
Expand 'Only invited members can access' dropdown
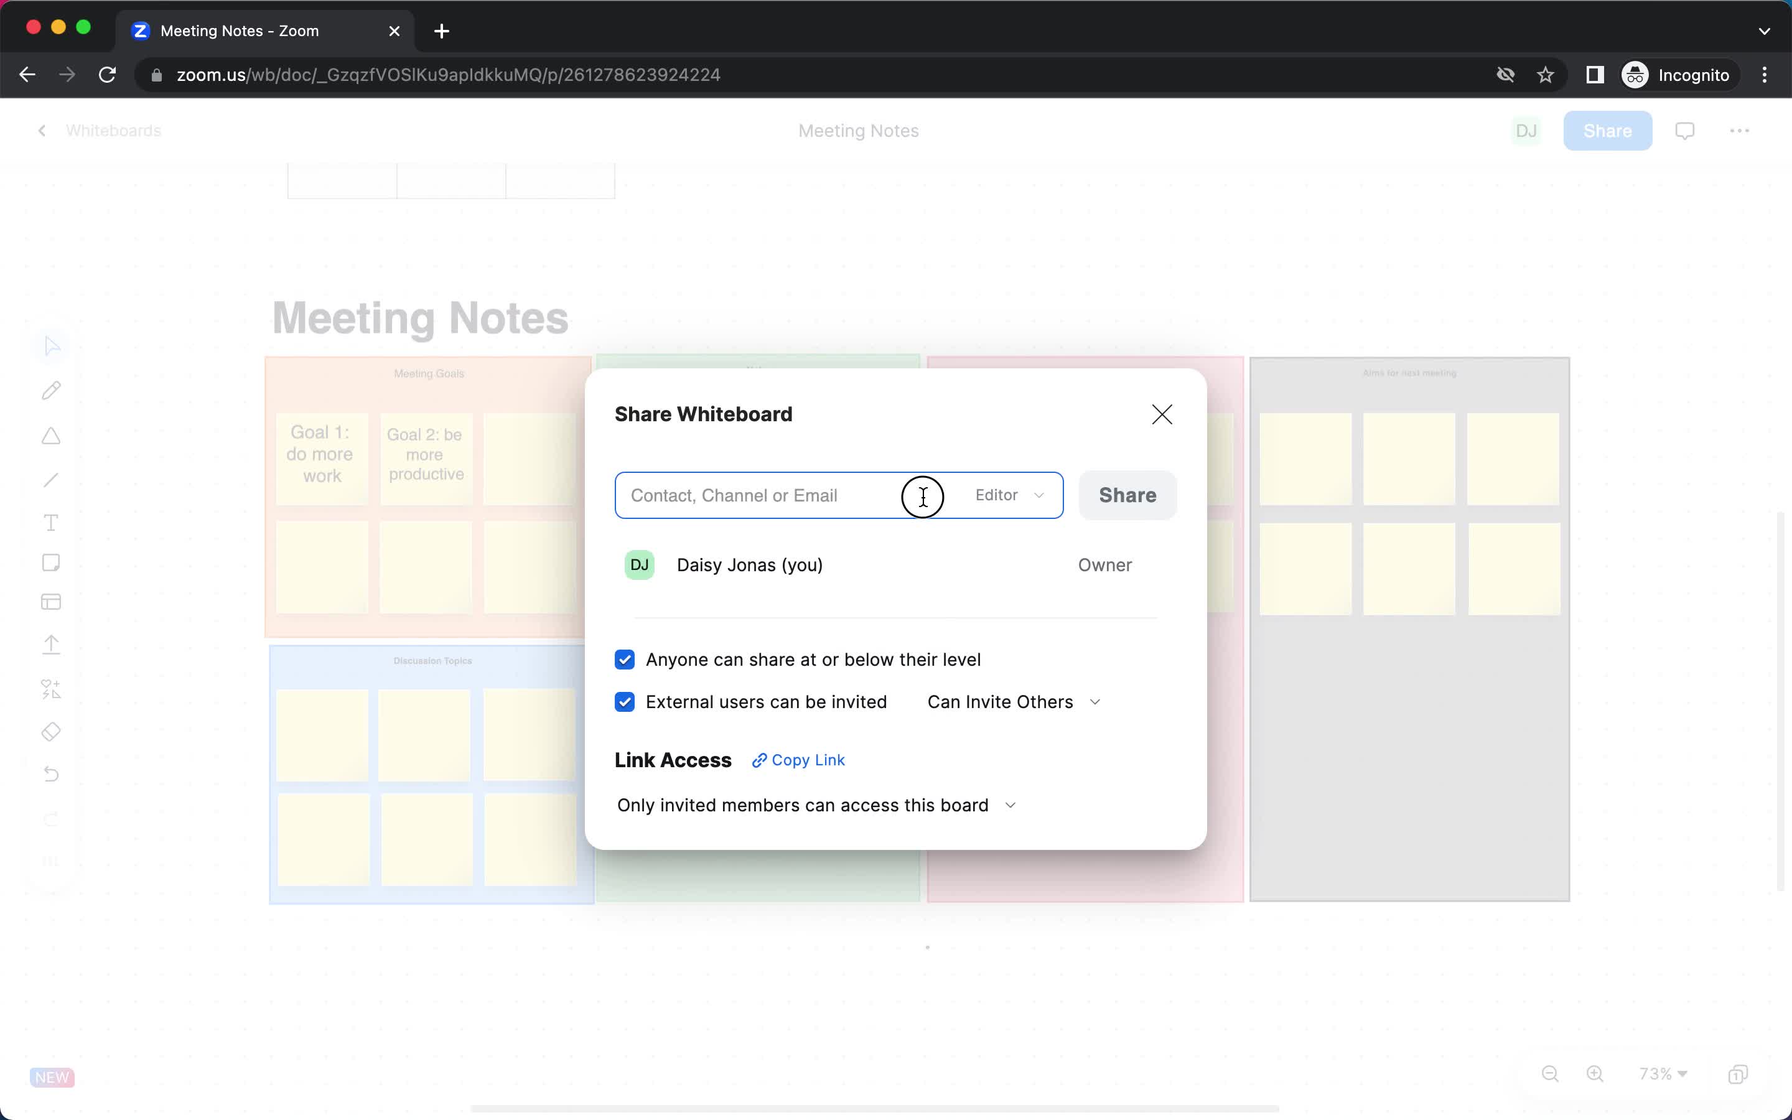[x=1010, y=804]
